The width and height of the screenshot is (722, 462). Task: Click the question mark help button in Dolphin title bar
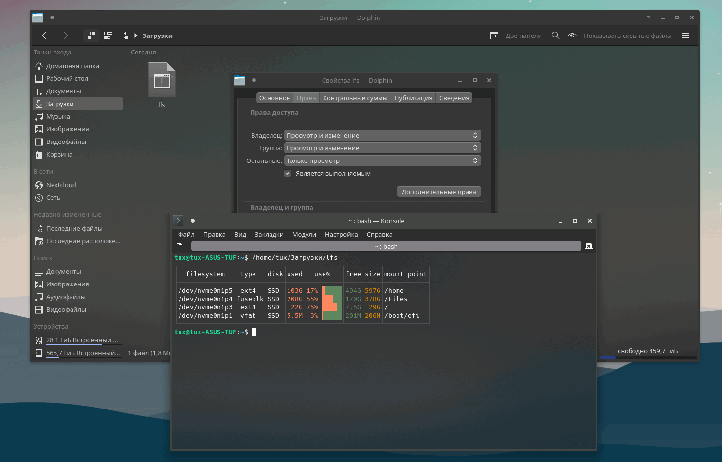click(648, 18)
